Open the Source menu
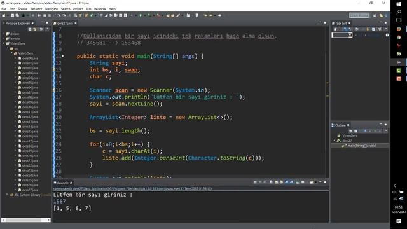The width and height of the screenshot is (407, 229). (x=22, y=9)
